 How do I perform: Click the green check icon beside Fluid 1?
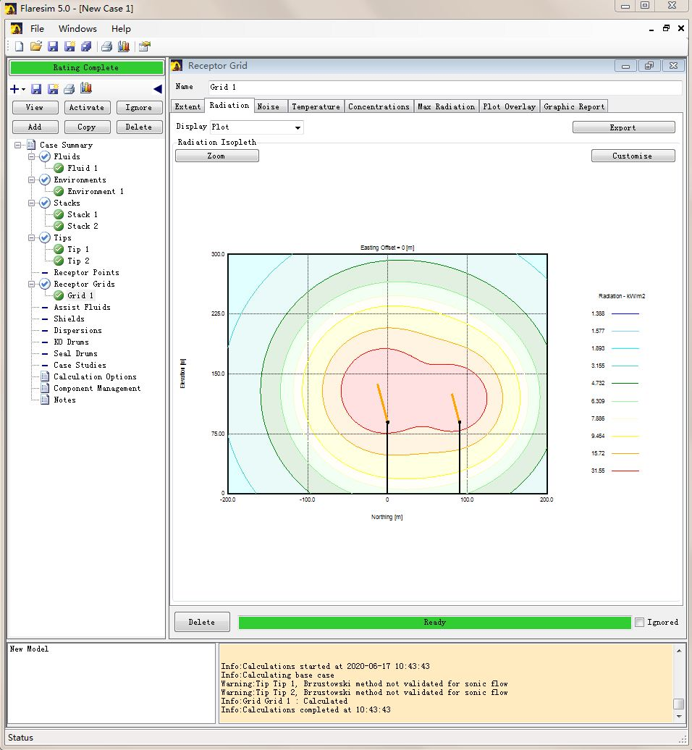[59, 168]
